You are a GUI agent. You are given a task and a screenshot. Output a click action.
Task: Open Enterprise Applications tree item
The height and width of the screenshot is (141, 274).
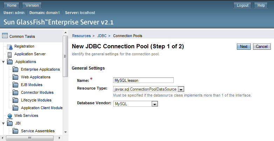point(40,69)
